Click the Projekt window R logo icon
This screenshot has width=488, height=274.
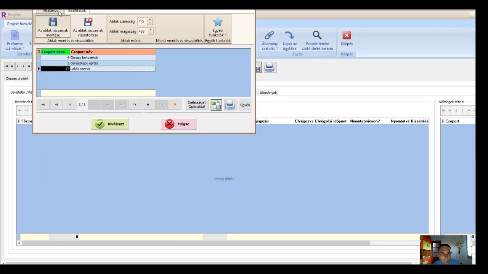(x=4, y=15)
